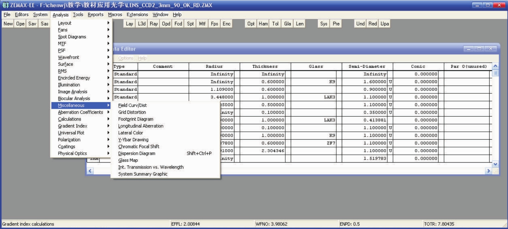Click the New toolbar button
508x229 pixels.
pos(8,24)
